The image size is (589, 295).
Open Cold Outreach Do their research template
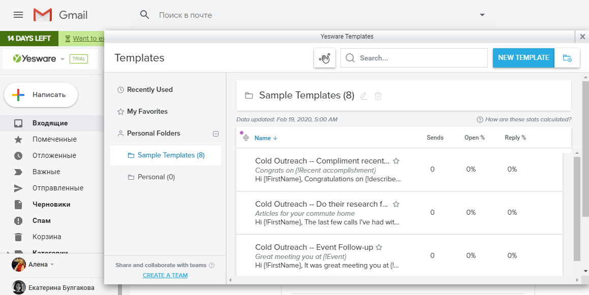tap(322, 204)
